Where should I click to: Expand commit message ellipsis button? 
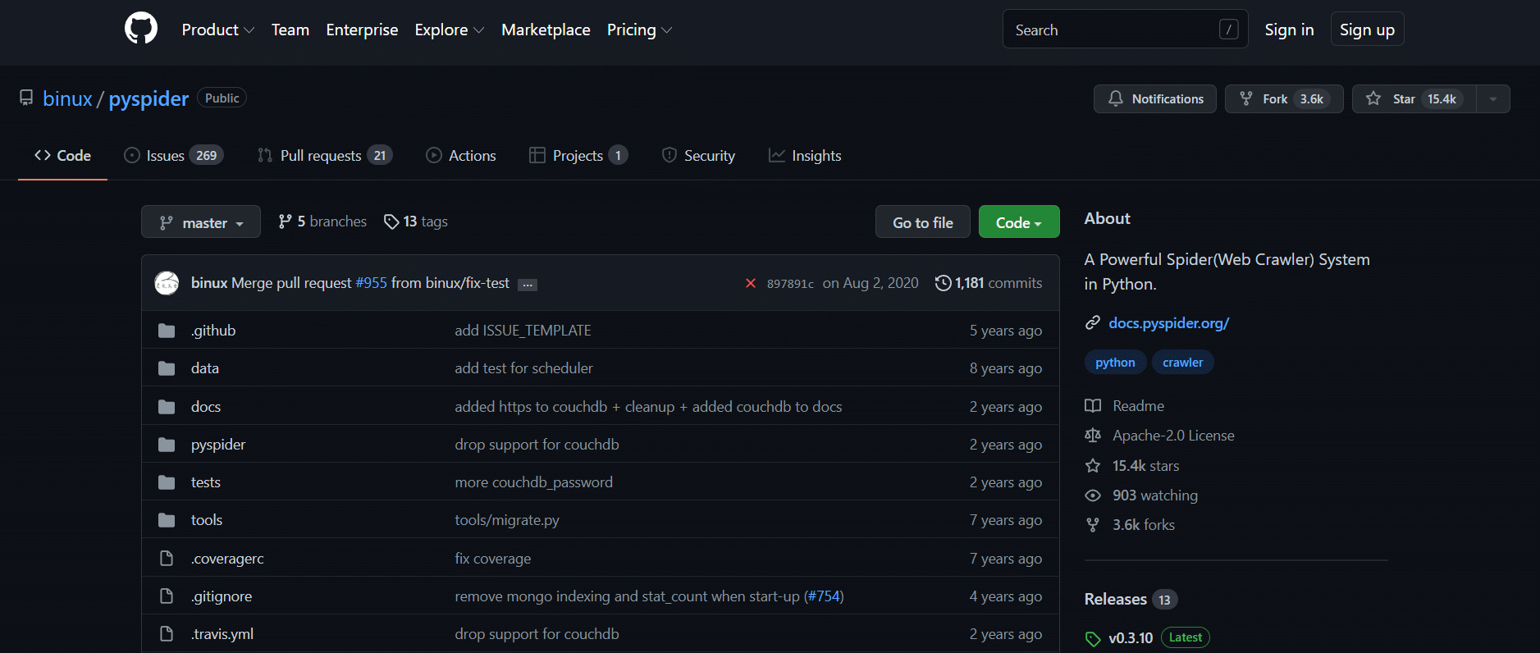pyautogui.click(x=528, y=285)
